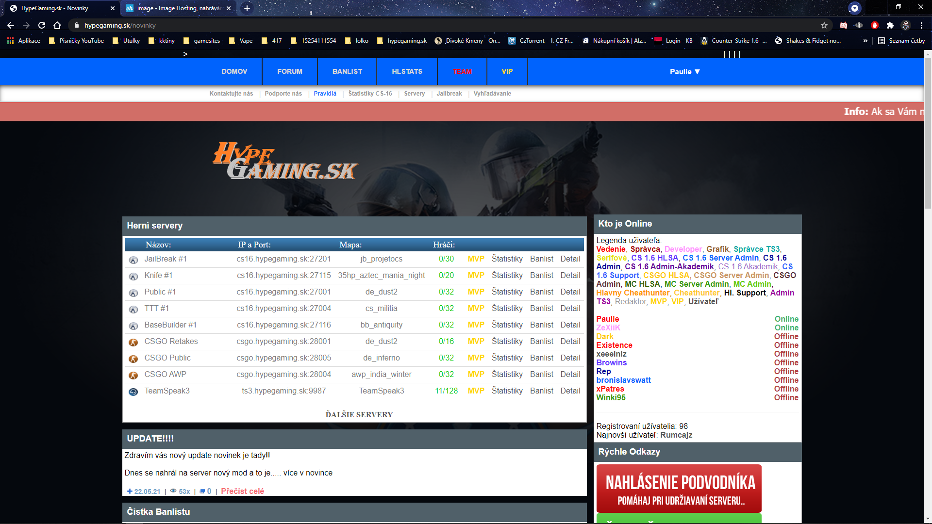932x524 pixels.
Task: Expand the Paulie user dropdown
Action: pos(684,72)
